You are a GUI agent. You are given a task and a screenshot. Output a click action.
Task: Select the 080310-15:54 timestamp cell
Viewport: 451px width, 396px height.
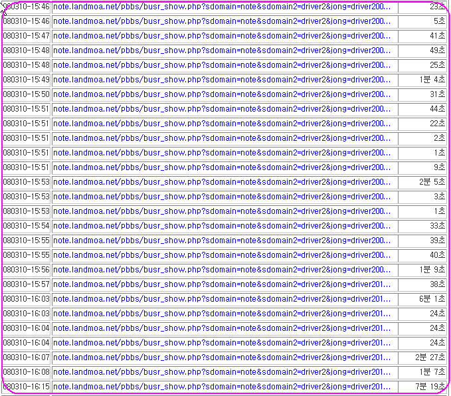26,226
